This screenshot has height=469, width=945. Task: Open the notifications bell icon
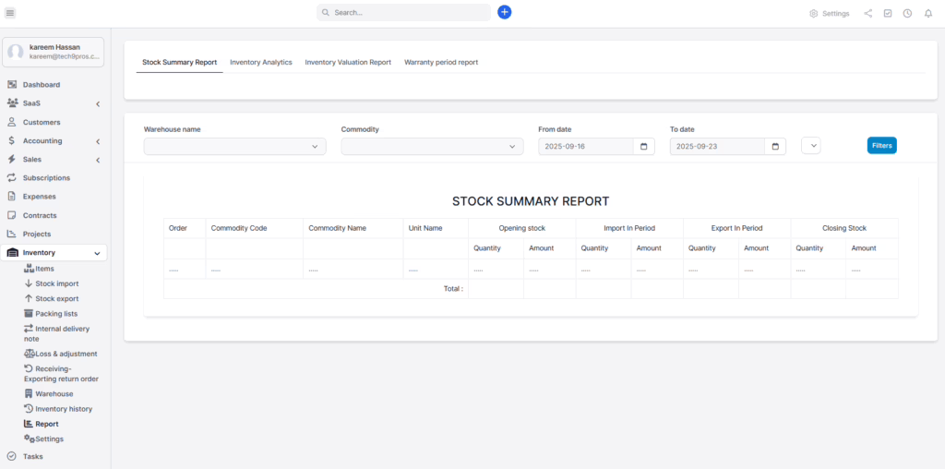pyautogui.click(x=928, y=13)
